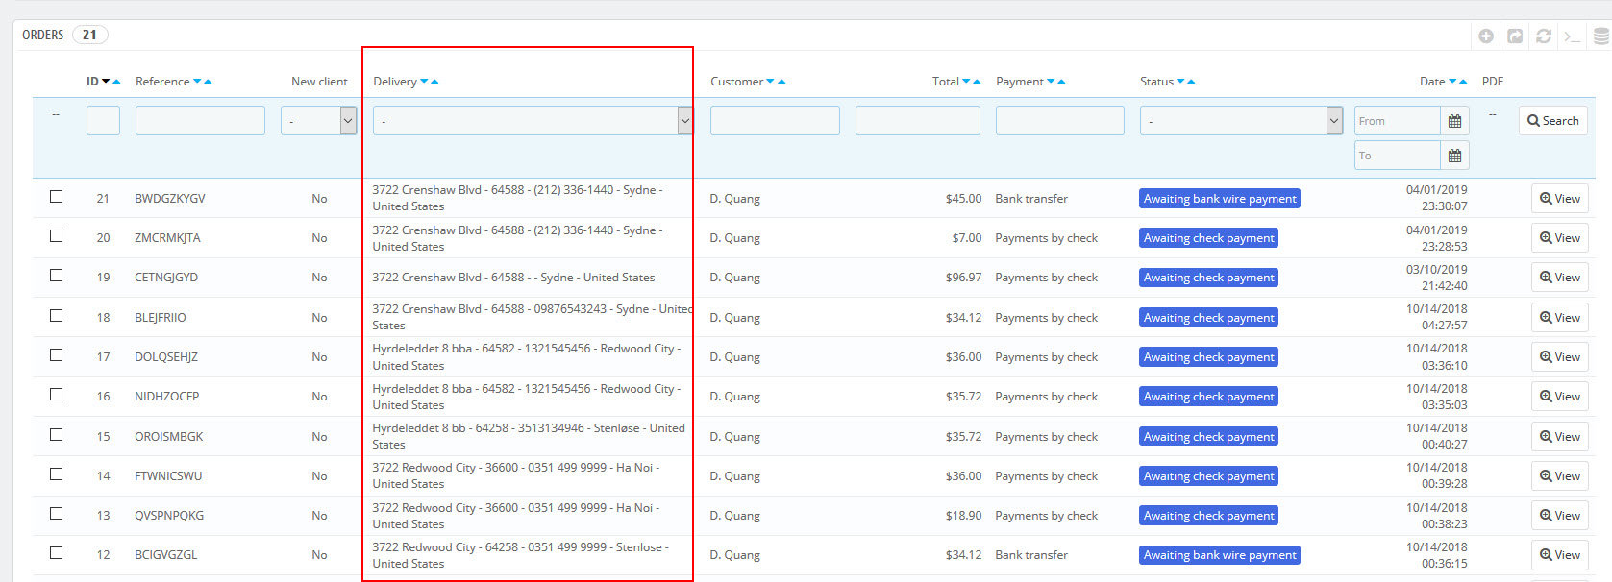Click Awaiting bank wire payment on order 12

pos(1220,555)
